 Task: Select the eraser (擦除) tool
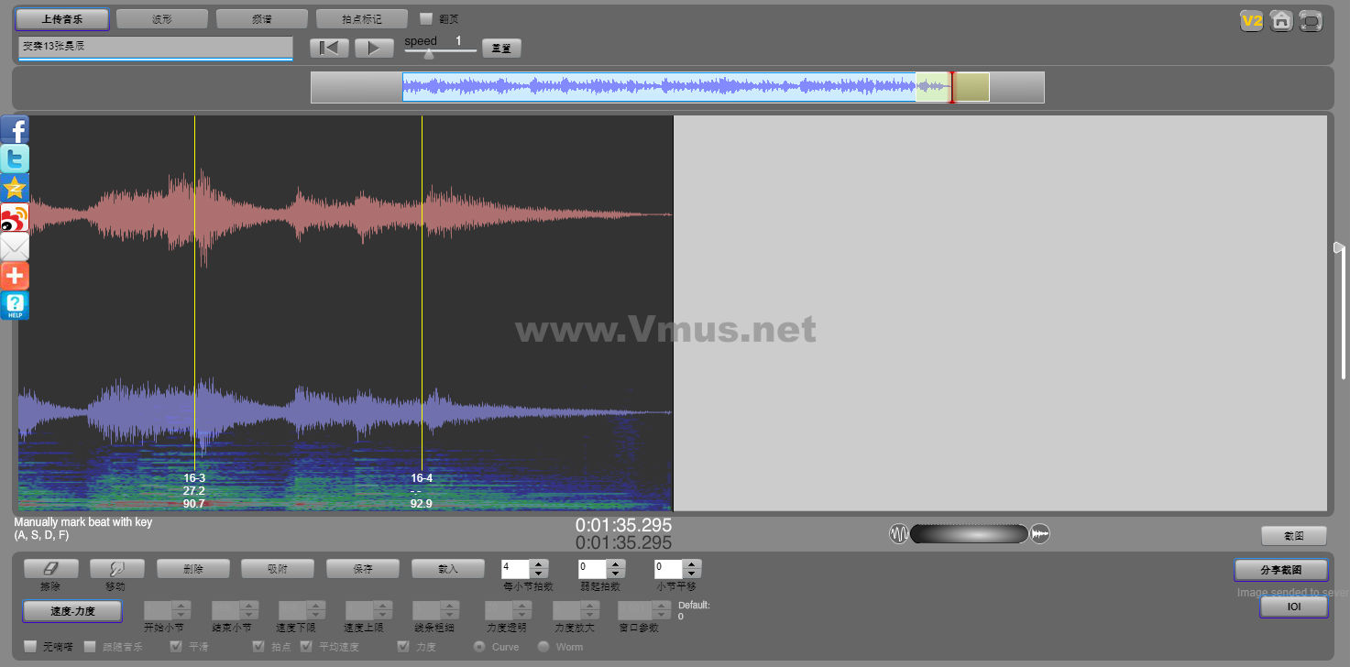51,569
